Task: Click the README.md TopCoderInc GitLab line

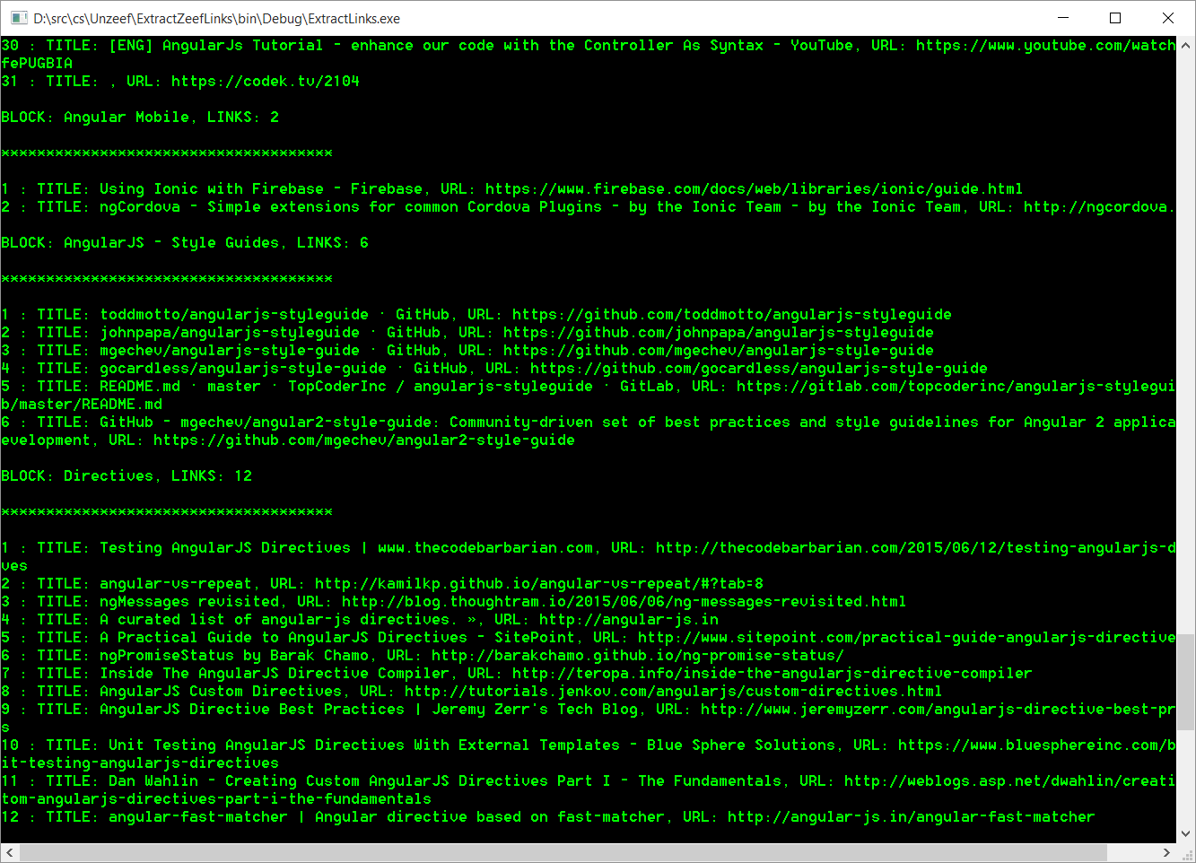Action: tap(588, 386)
